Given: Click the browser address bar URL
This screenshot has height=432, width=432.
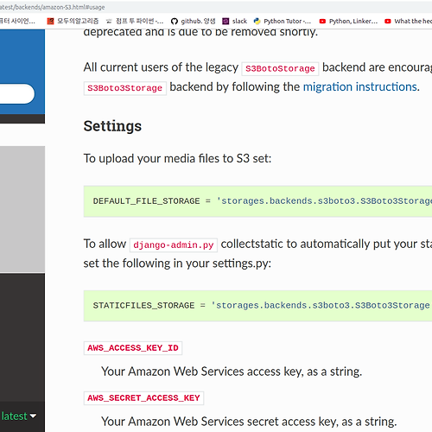Looking at the screenshot, I should pos(52,7).
